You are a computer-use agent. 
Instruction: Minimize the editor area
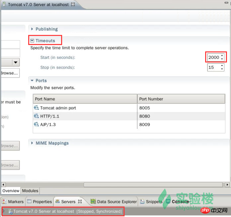[226, 3]
